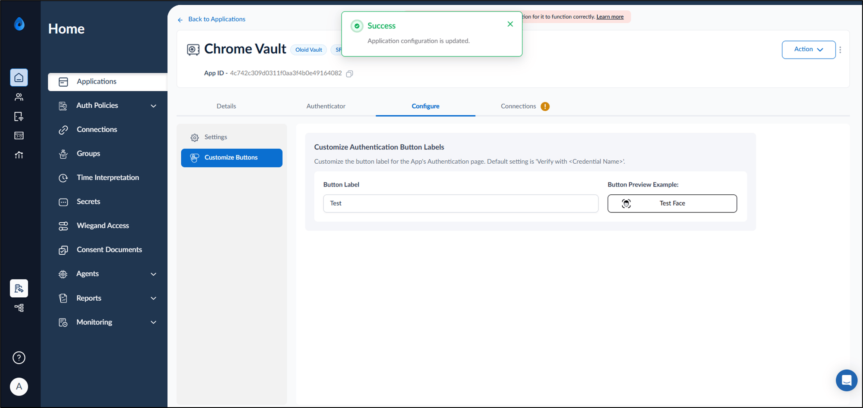The image size is (863, 408).
Task: Open Connections in the Home menu
Action: [x=107, y=130]
